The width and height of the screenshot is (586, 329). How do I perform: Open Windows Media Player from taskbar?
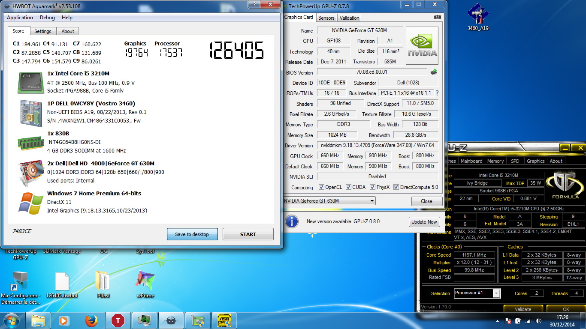(x=63, y=320)
